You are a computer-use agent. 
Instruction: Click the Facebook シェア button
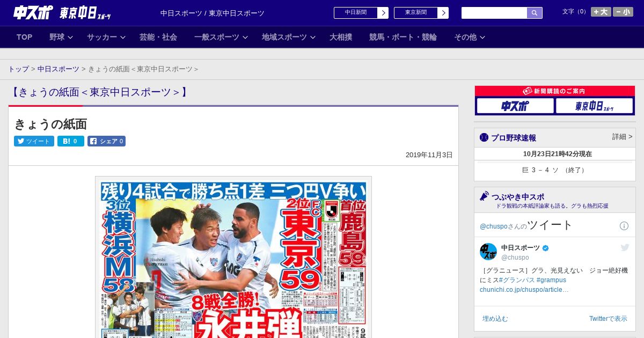106,141
